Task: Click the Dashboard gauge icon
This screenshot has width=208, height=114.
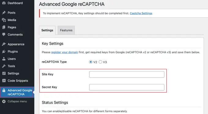Action: 4,3
